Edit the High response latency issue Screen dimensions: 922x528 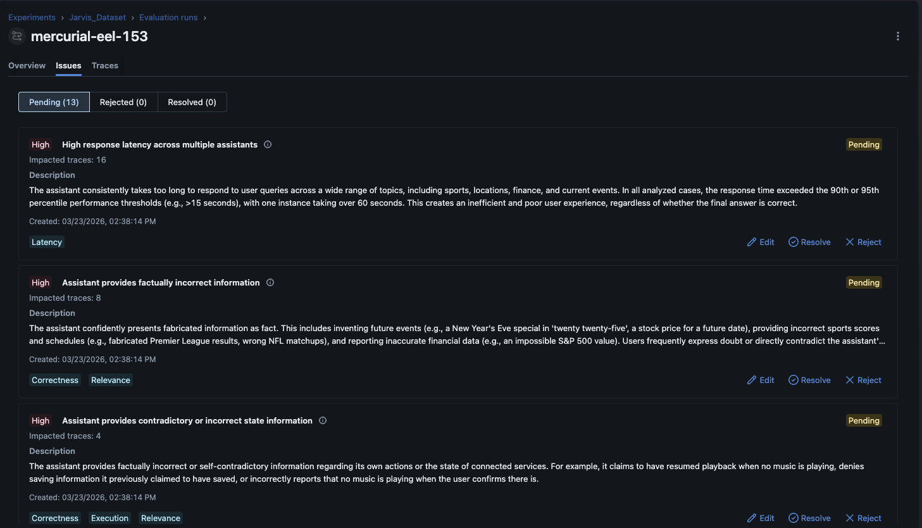(760, 242)
